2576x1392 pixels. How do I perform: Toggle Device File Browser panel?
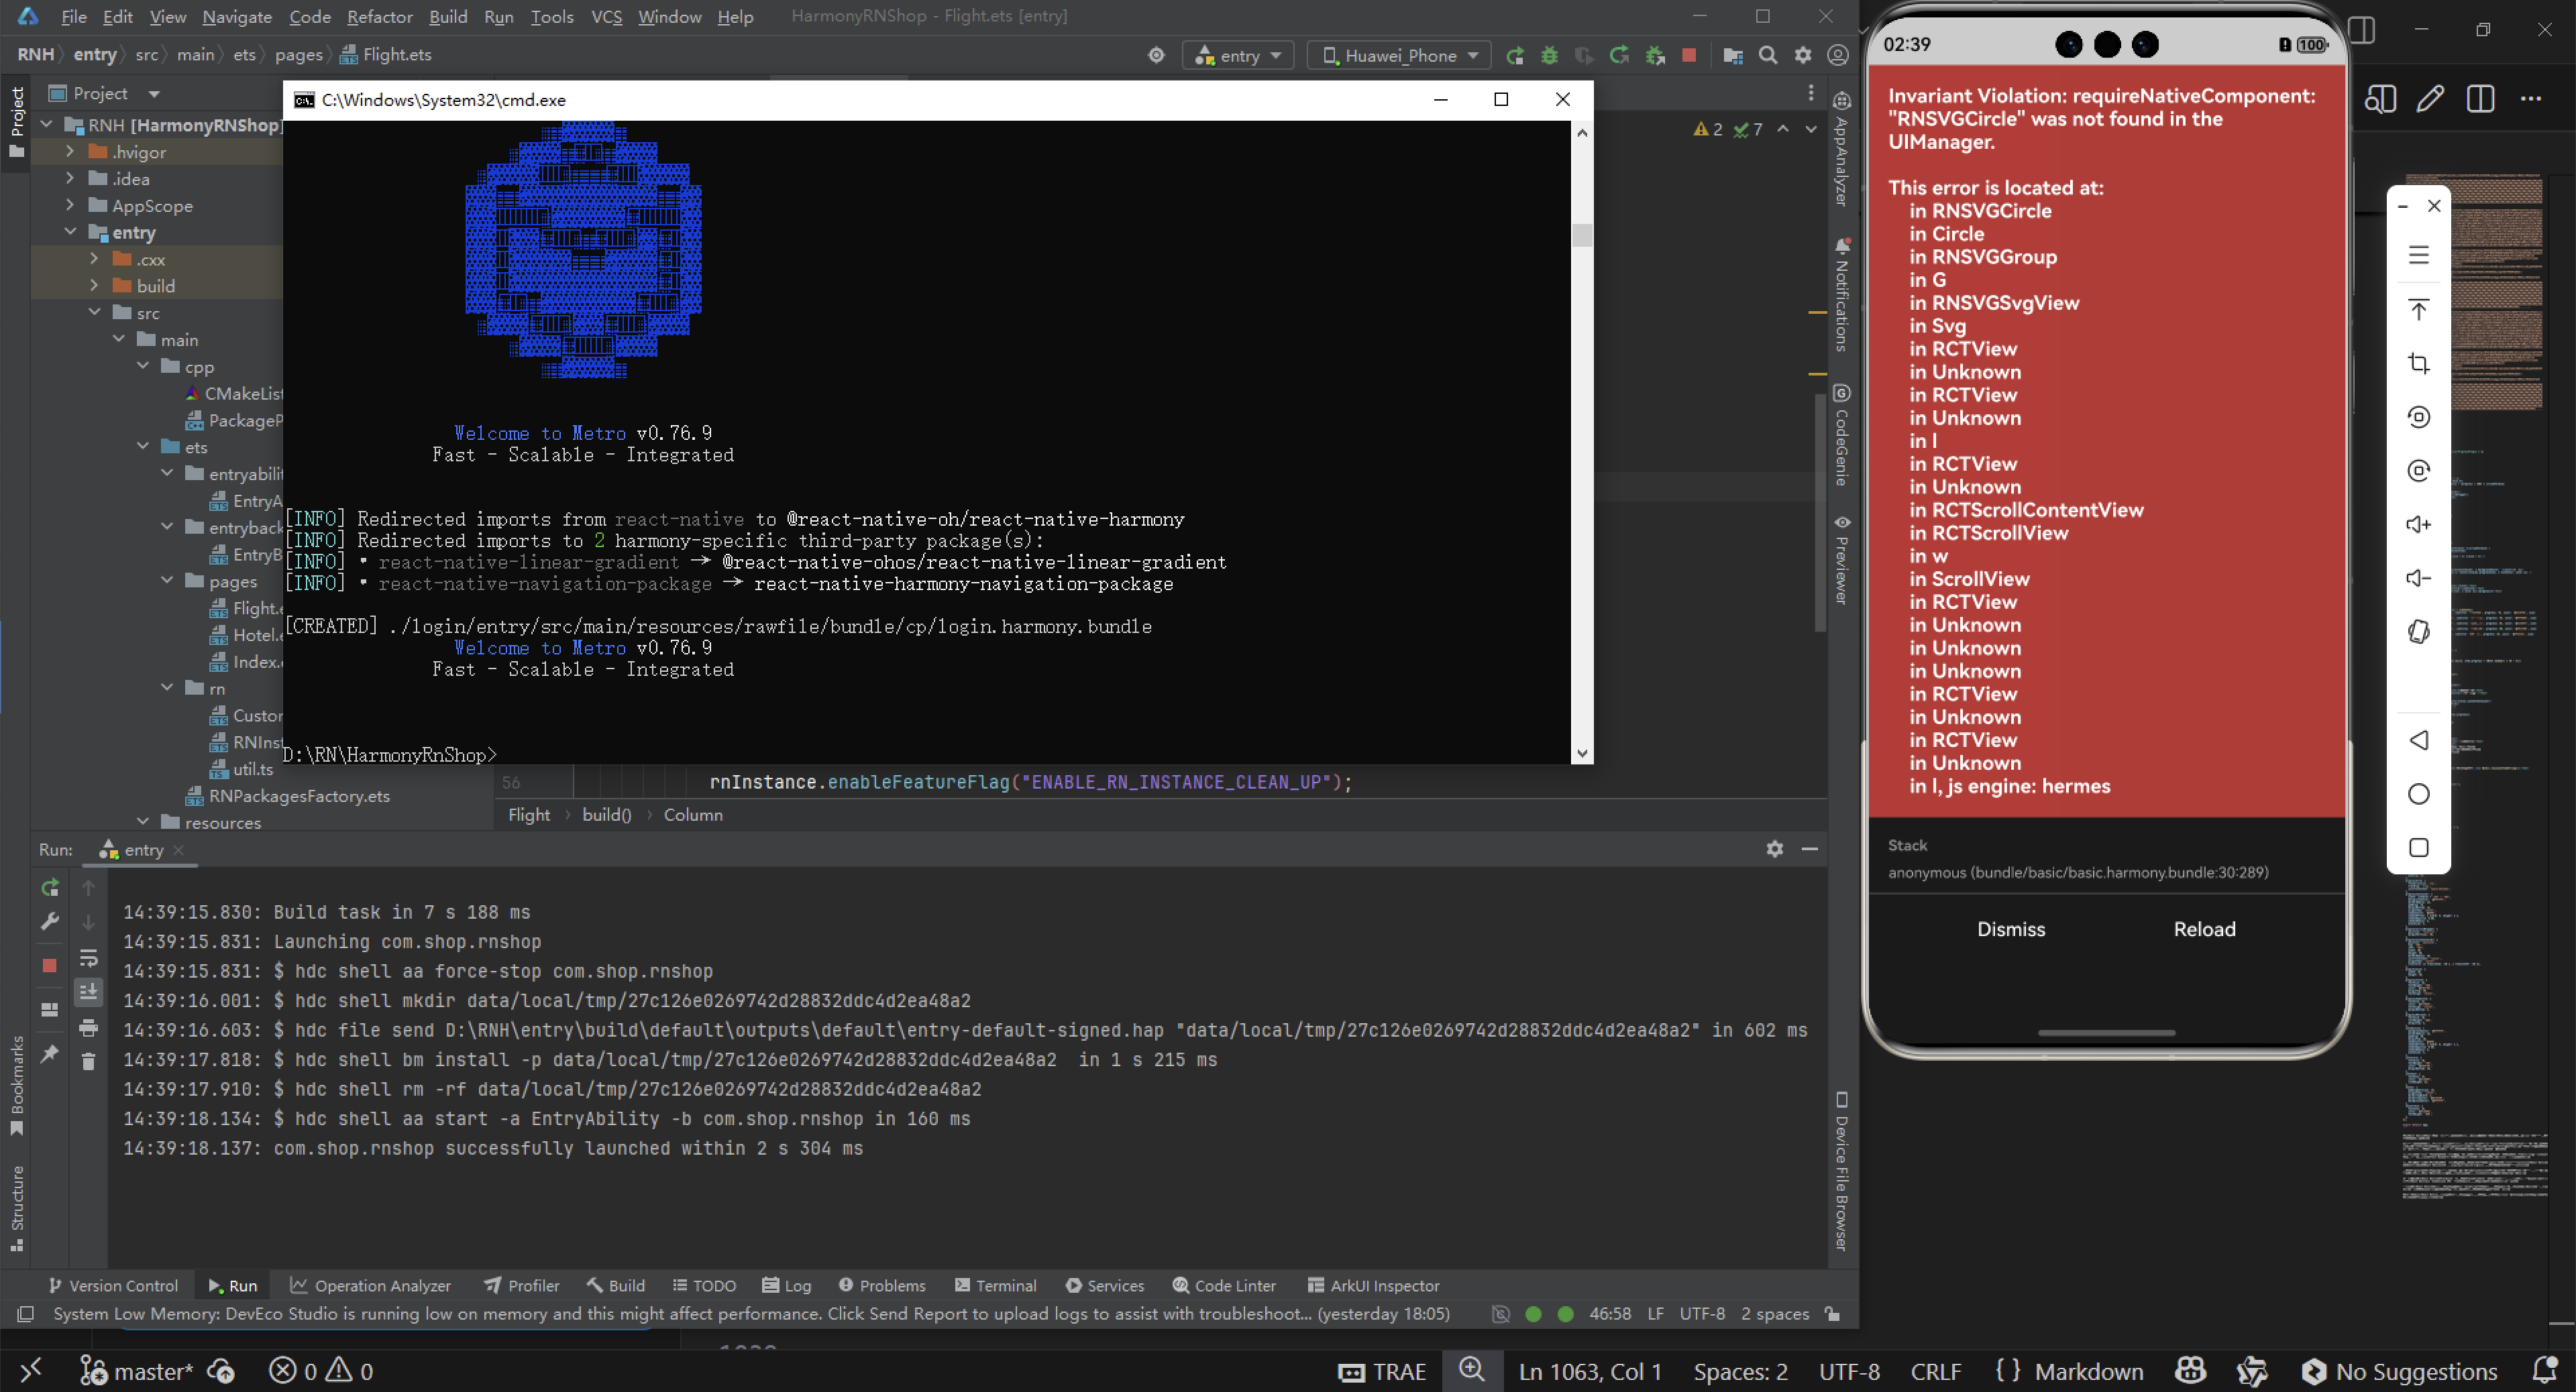click(x=1842, y=1171)
